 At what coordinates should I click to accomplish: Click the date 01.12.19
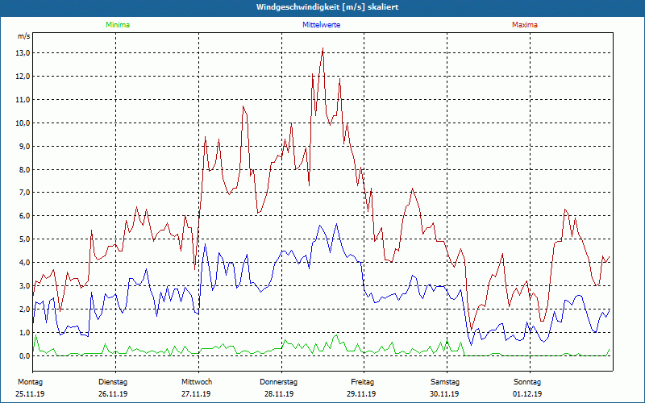pyautogui.click(x=527, y=394)
